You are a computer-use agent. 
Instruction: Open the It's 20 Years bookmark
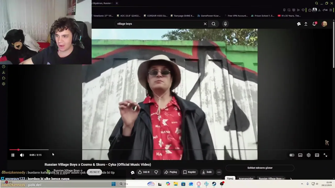tap(289, 16)
